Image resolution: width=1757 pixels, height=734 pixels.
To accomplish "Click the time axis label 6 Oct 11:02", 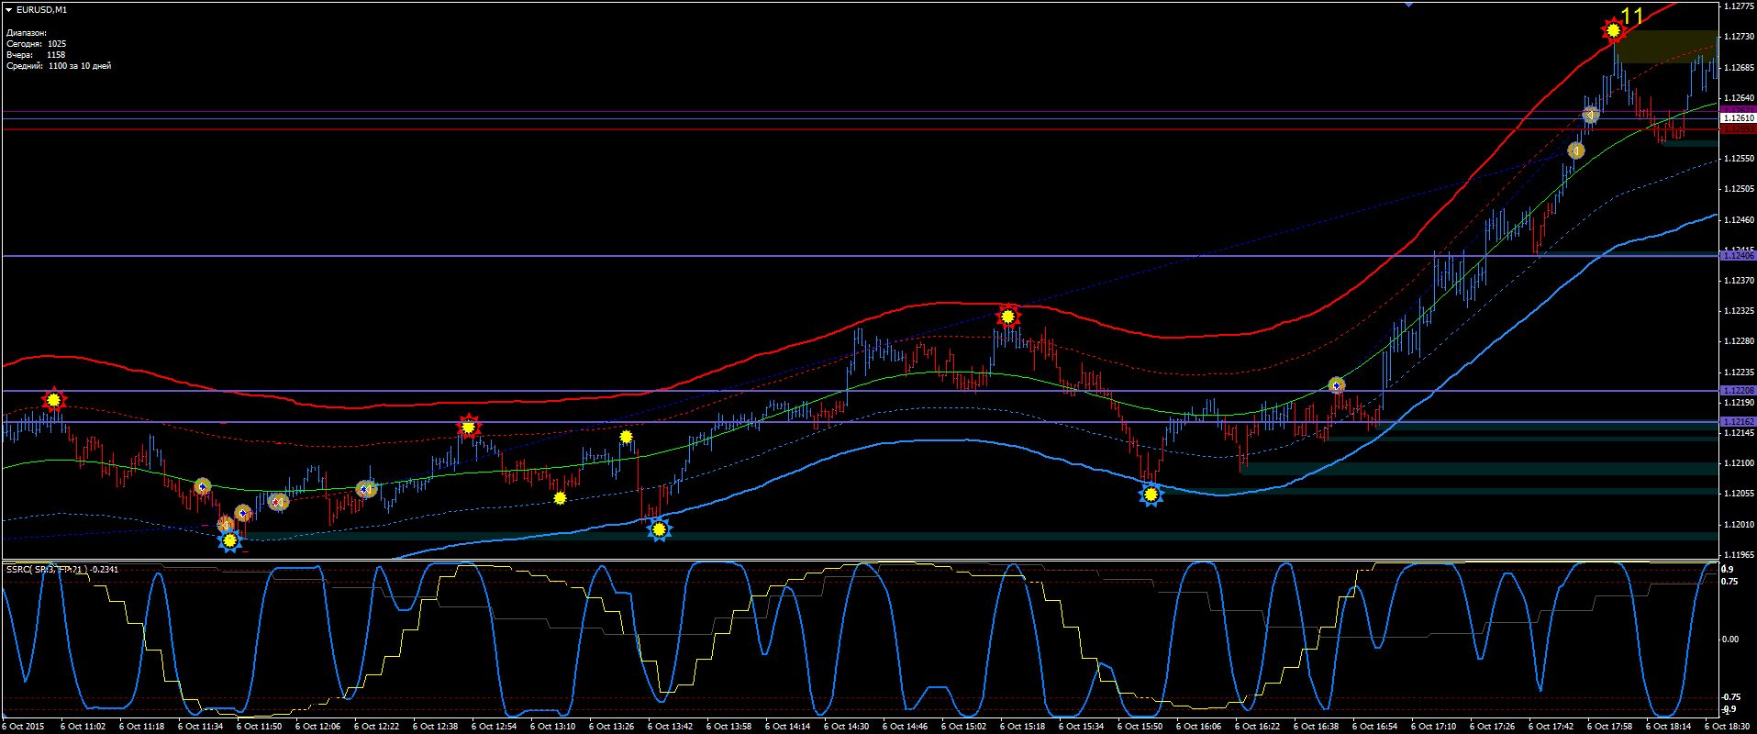I will [x=83, y=727].
